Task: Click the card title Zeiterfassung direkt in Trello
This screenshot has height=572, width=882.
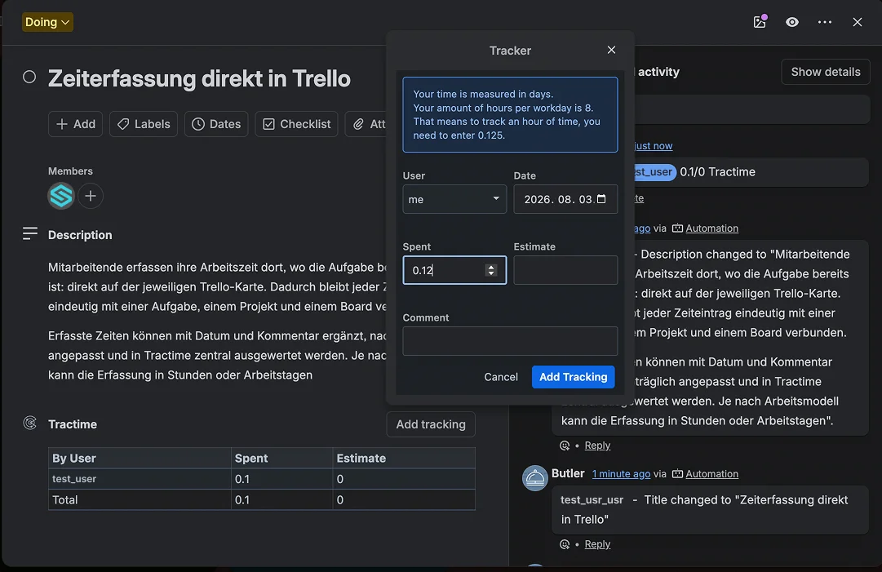Action: [199, 78]
